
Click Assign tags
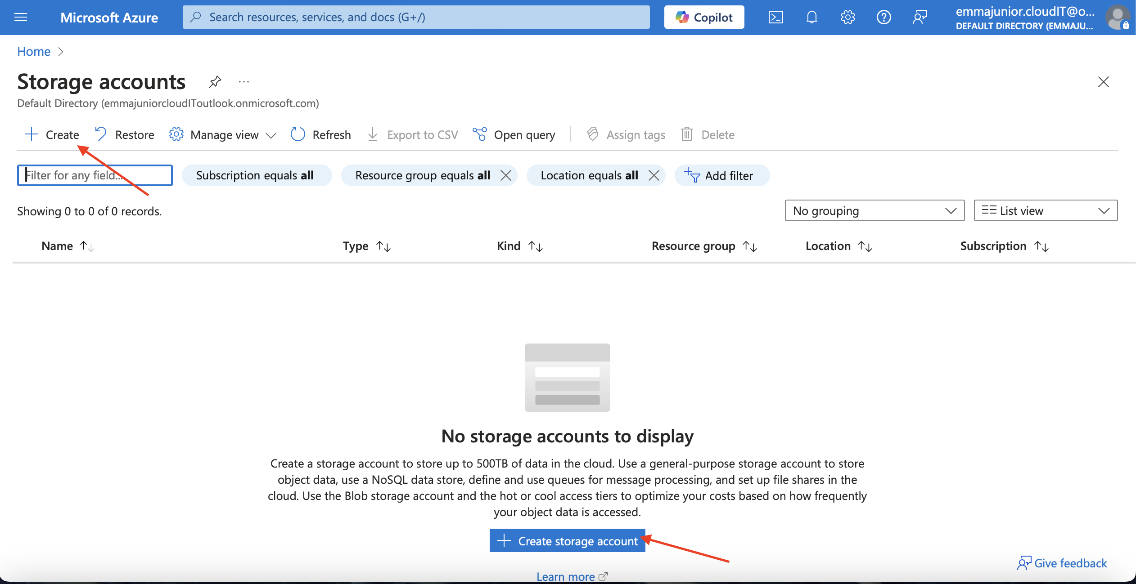626,134
